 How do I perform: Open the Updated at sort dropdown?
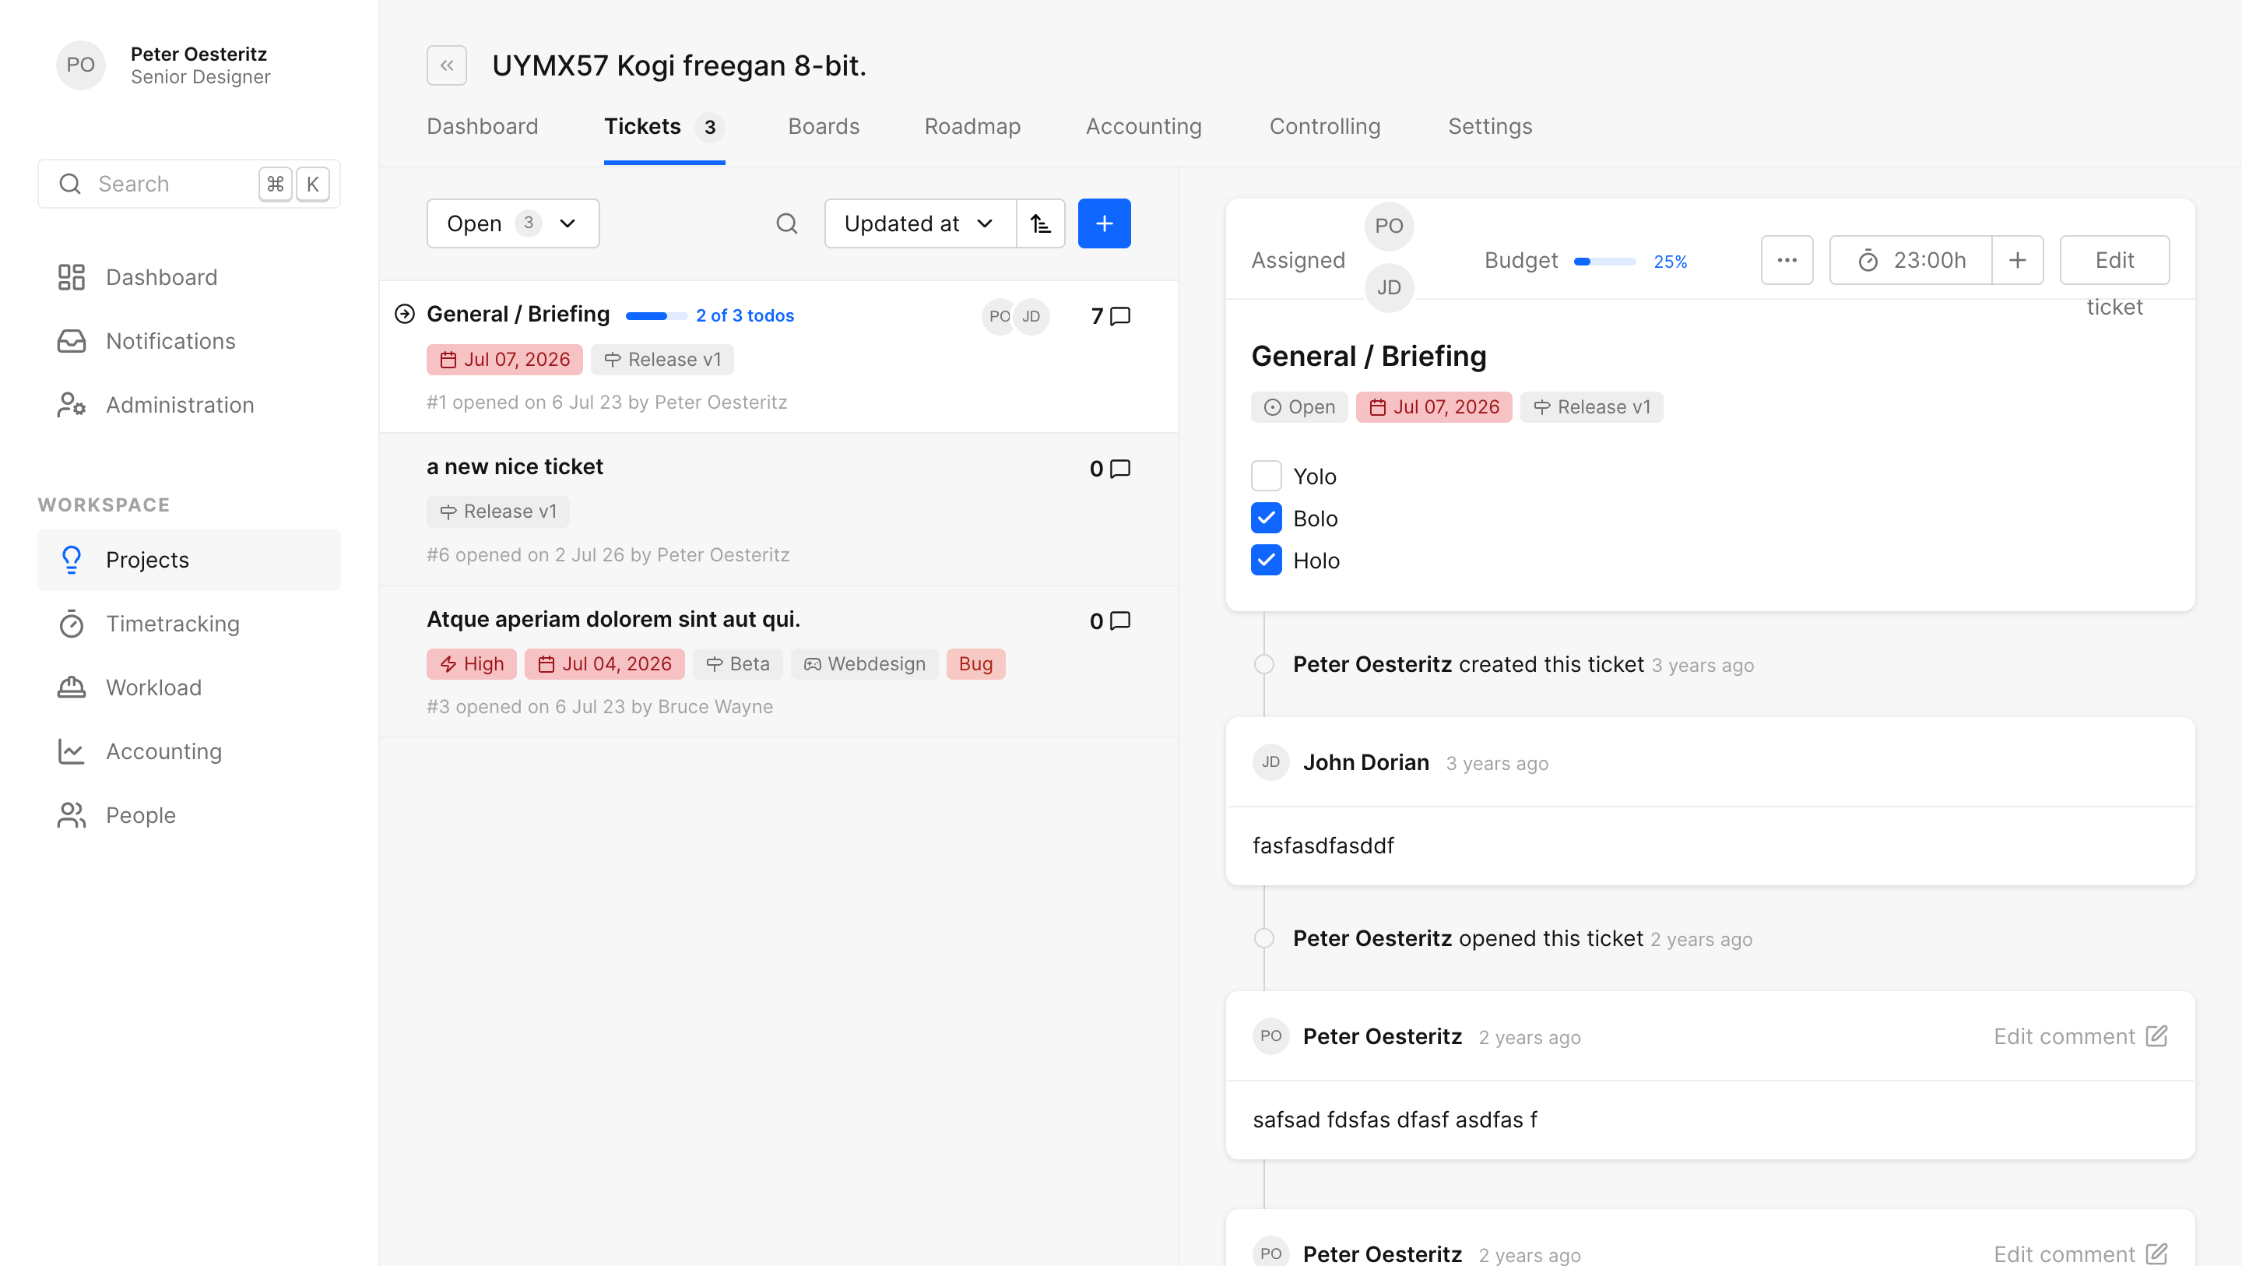pos(920,223)
